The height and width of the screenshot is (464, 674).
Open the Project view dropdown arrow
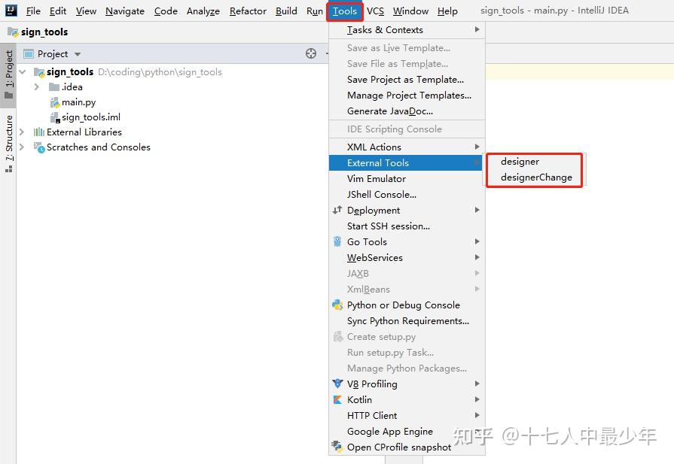(78, 54)
